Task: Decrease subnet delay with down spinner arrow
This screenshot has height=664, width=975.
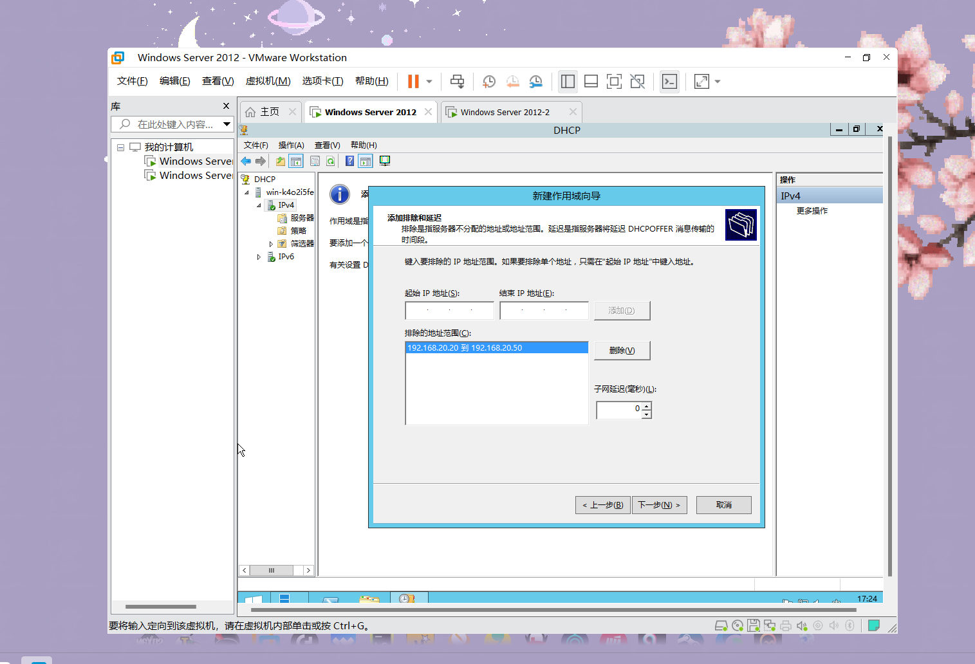Action: coord(647,414)
